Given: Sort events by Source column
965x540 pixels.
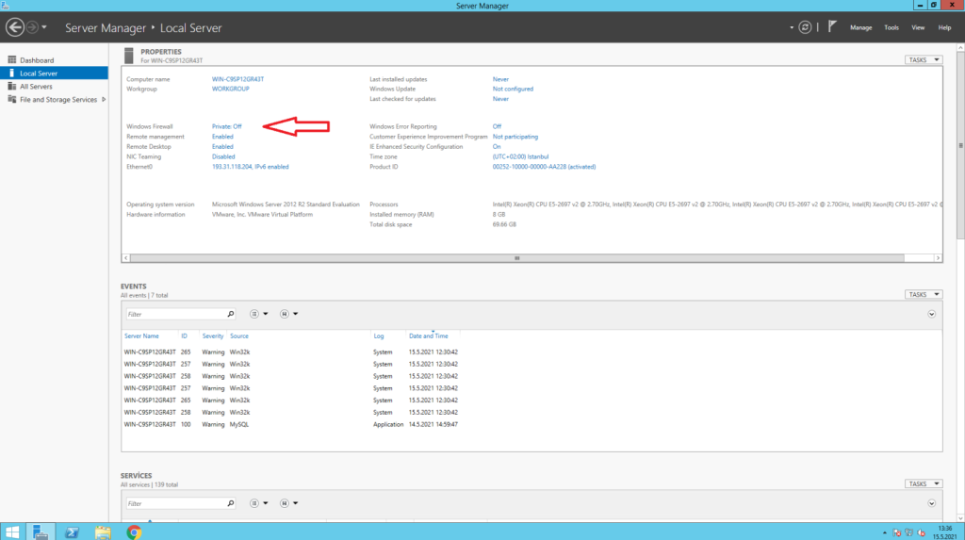Looking at the screenshot, I should (x=238, y=336).
